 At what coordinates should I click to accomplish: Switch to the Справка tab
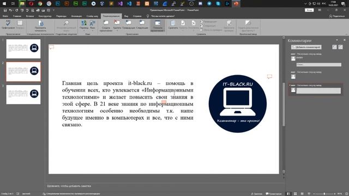click(x=137, y=16)
